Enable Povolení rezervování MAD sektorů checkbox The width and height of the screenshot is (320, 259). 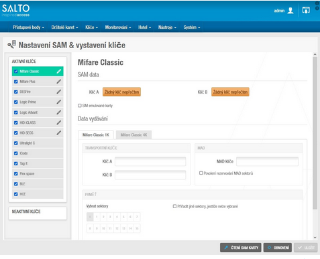point(201,173)
